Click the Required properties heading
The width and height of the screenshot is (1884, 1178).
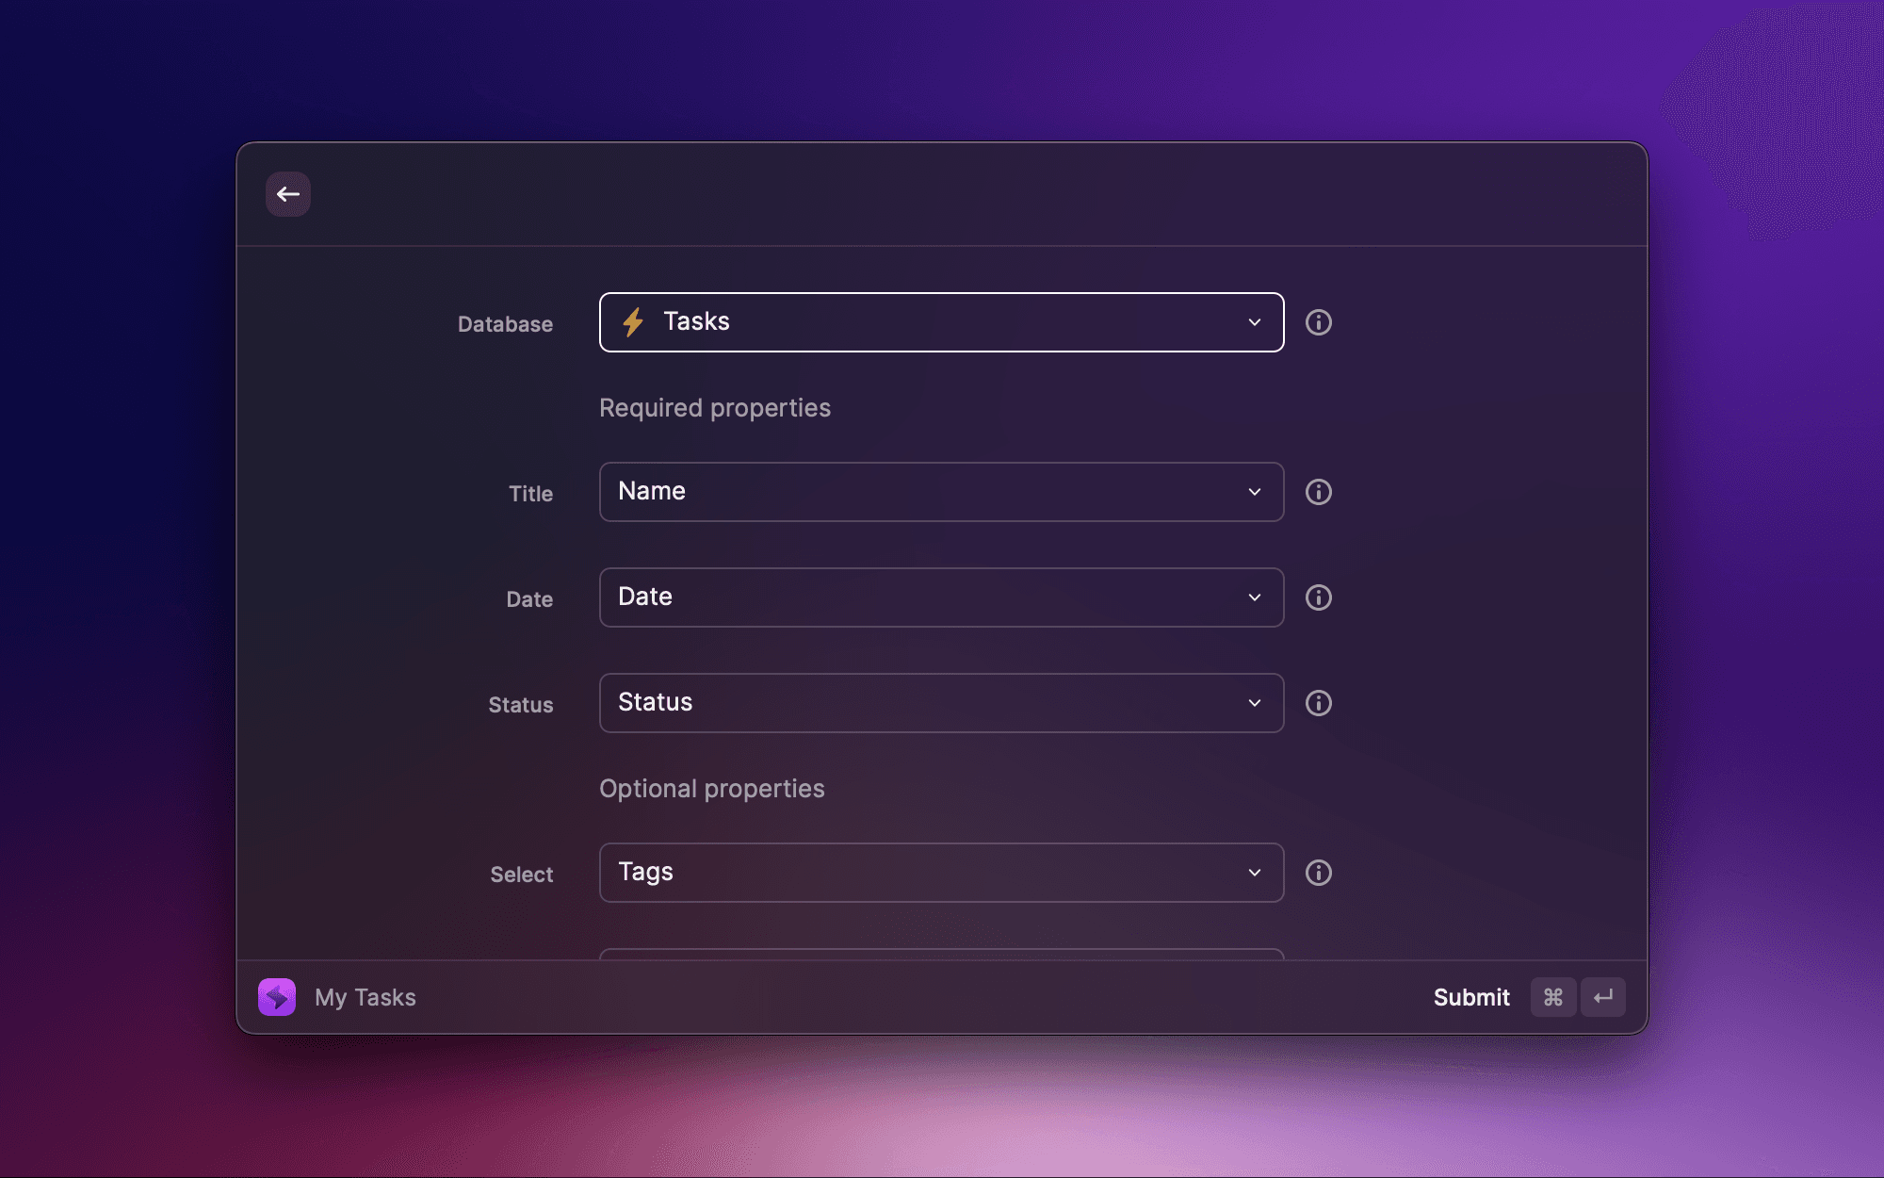(715, 408)
